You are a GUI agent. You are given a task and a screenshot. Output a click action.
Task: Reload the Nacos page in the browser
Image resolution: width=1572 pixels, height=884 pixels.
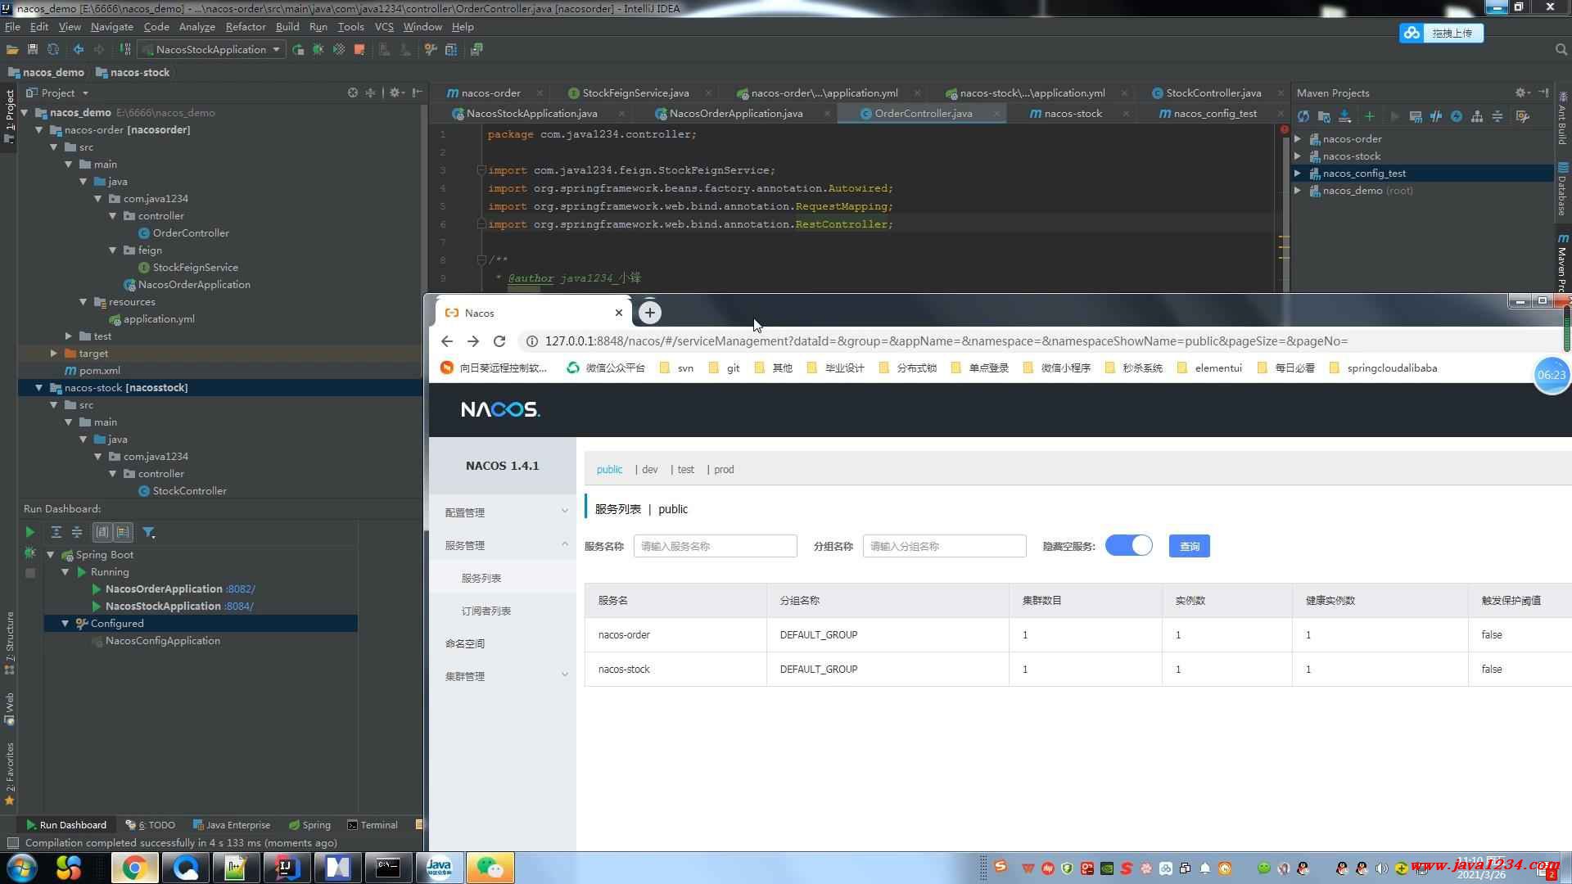499,341
